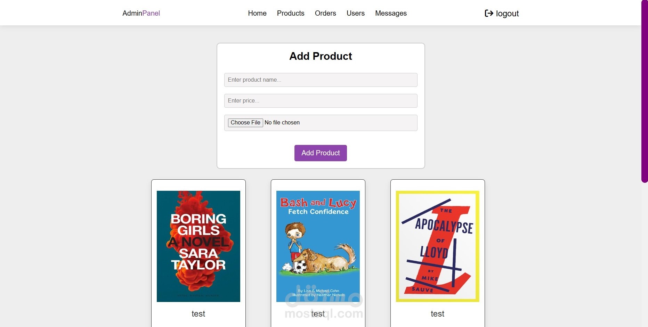The image size is (648, 327).
Task: Open the Messages page
Action: coord(391,13)
